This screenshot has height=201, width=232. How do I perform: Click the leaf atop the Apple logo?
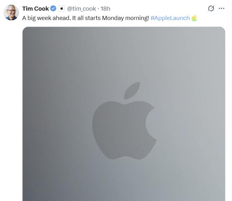coord(132,90)
